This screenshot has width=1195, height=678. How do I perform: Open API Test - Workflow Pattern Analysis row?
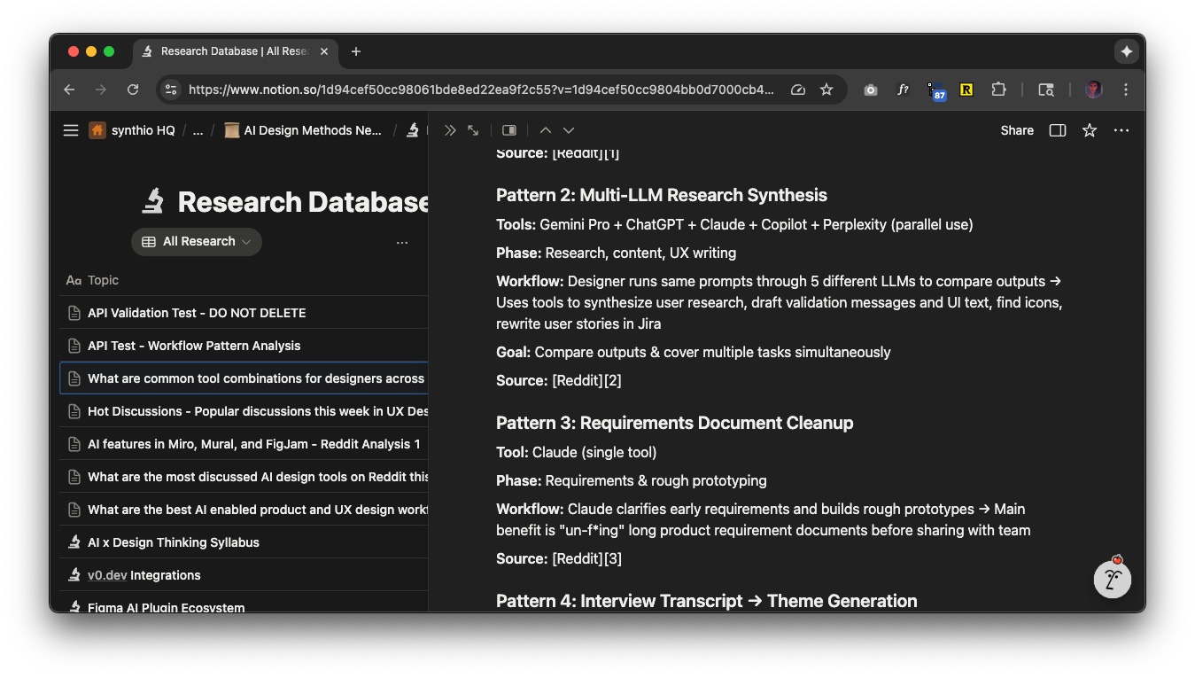coord(244,346)
